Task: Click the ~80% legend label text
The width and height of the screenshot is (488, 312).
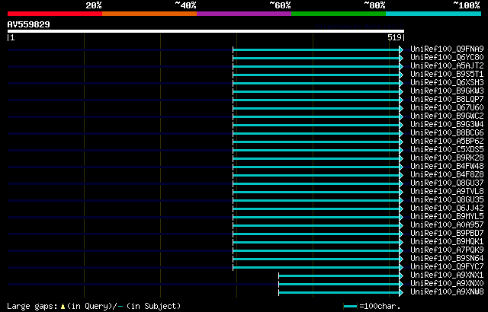Action: [374, 5]
